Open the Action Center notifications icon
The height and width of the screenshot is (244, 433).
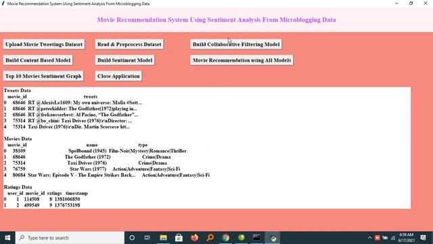pos(423,238)
